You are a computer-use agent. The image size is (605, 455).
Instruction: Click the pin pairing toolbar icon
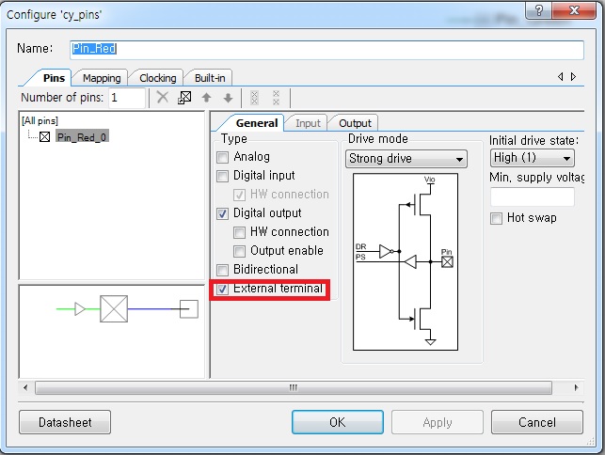click(x=184, y=98)
